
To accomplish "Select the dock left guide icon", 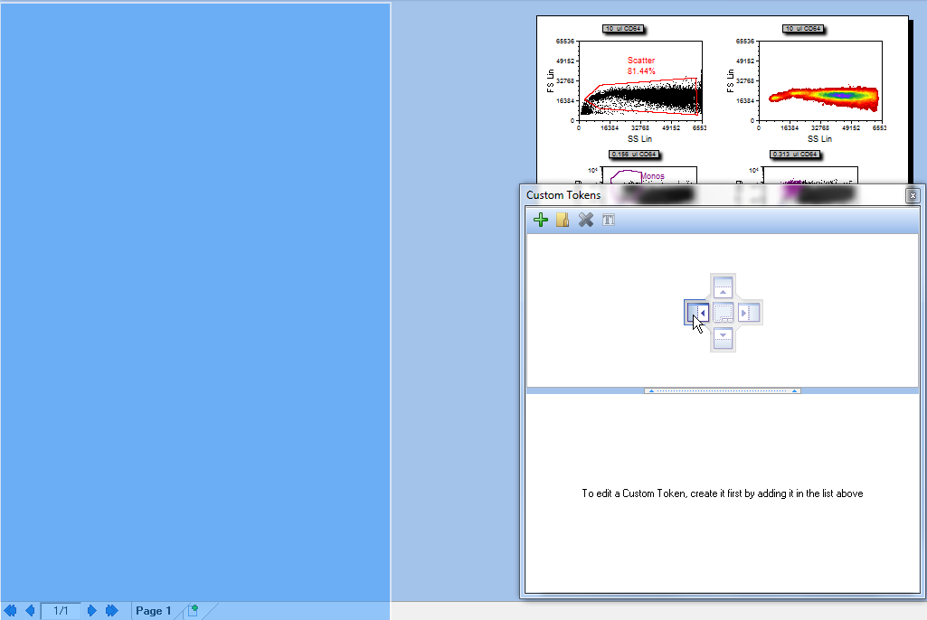I will tap(696, 313).
